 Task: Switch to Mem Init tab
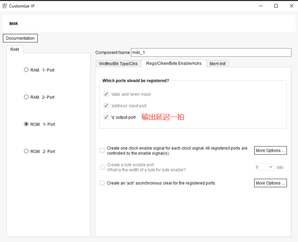pyautogui.click(x=217, y=64)
